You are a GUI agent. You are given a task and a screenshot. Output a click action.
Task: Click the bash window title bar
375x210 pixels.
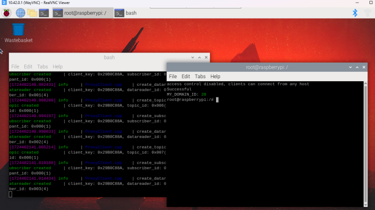coord(110,58)
